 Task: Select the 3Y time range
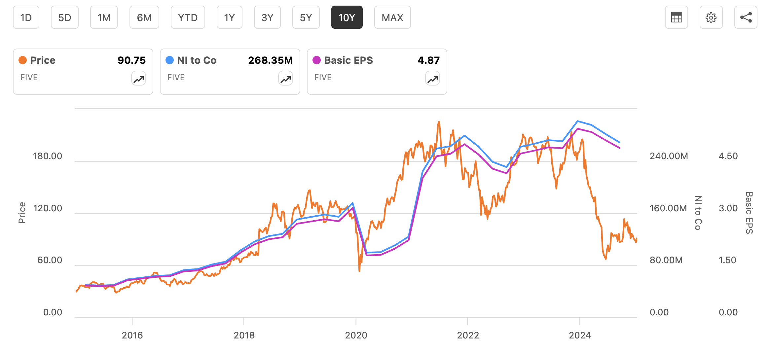coord(267,17)
